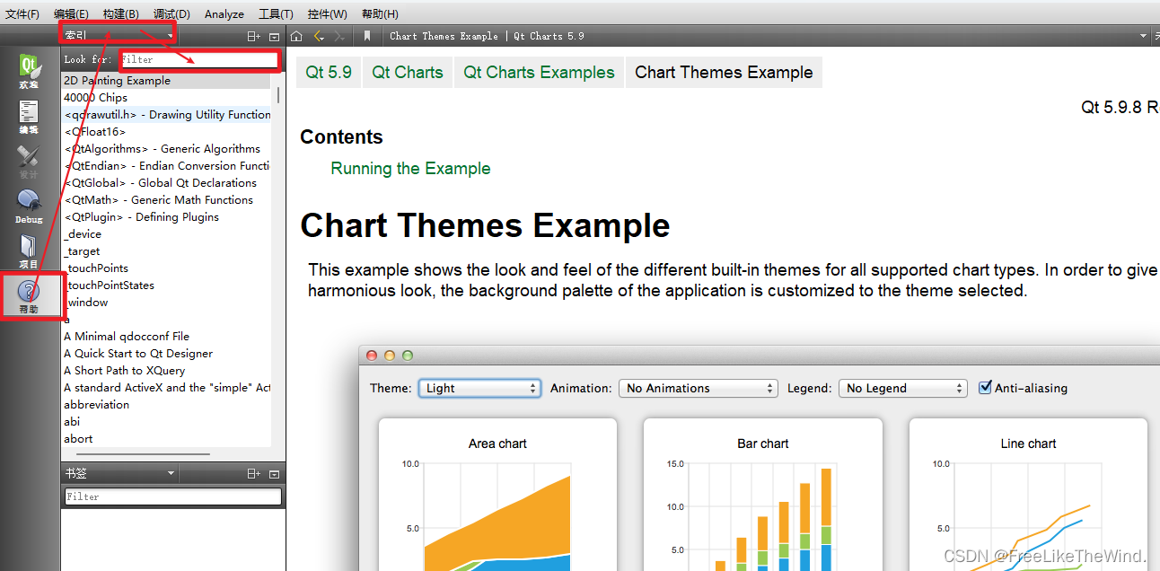Image resolution: width=1160 pixels, height=571 pixels.
Task: Split the 索引 index sidebar pane
Action: pyautogui.click(x=254, y=36)
